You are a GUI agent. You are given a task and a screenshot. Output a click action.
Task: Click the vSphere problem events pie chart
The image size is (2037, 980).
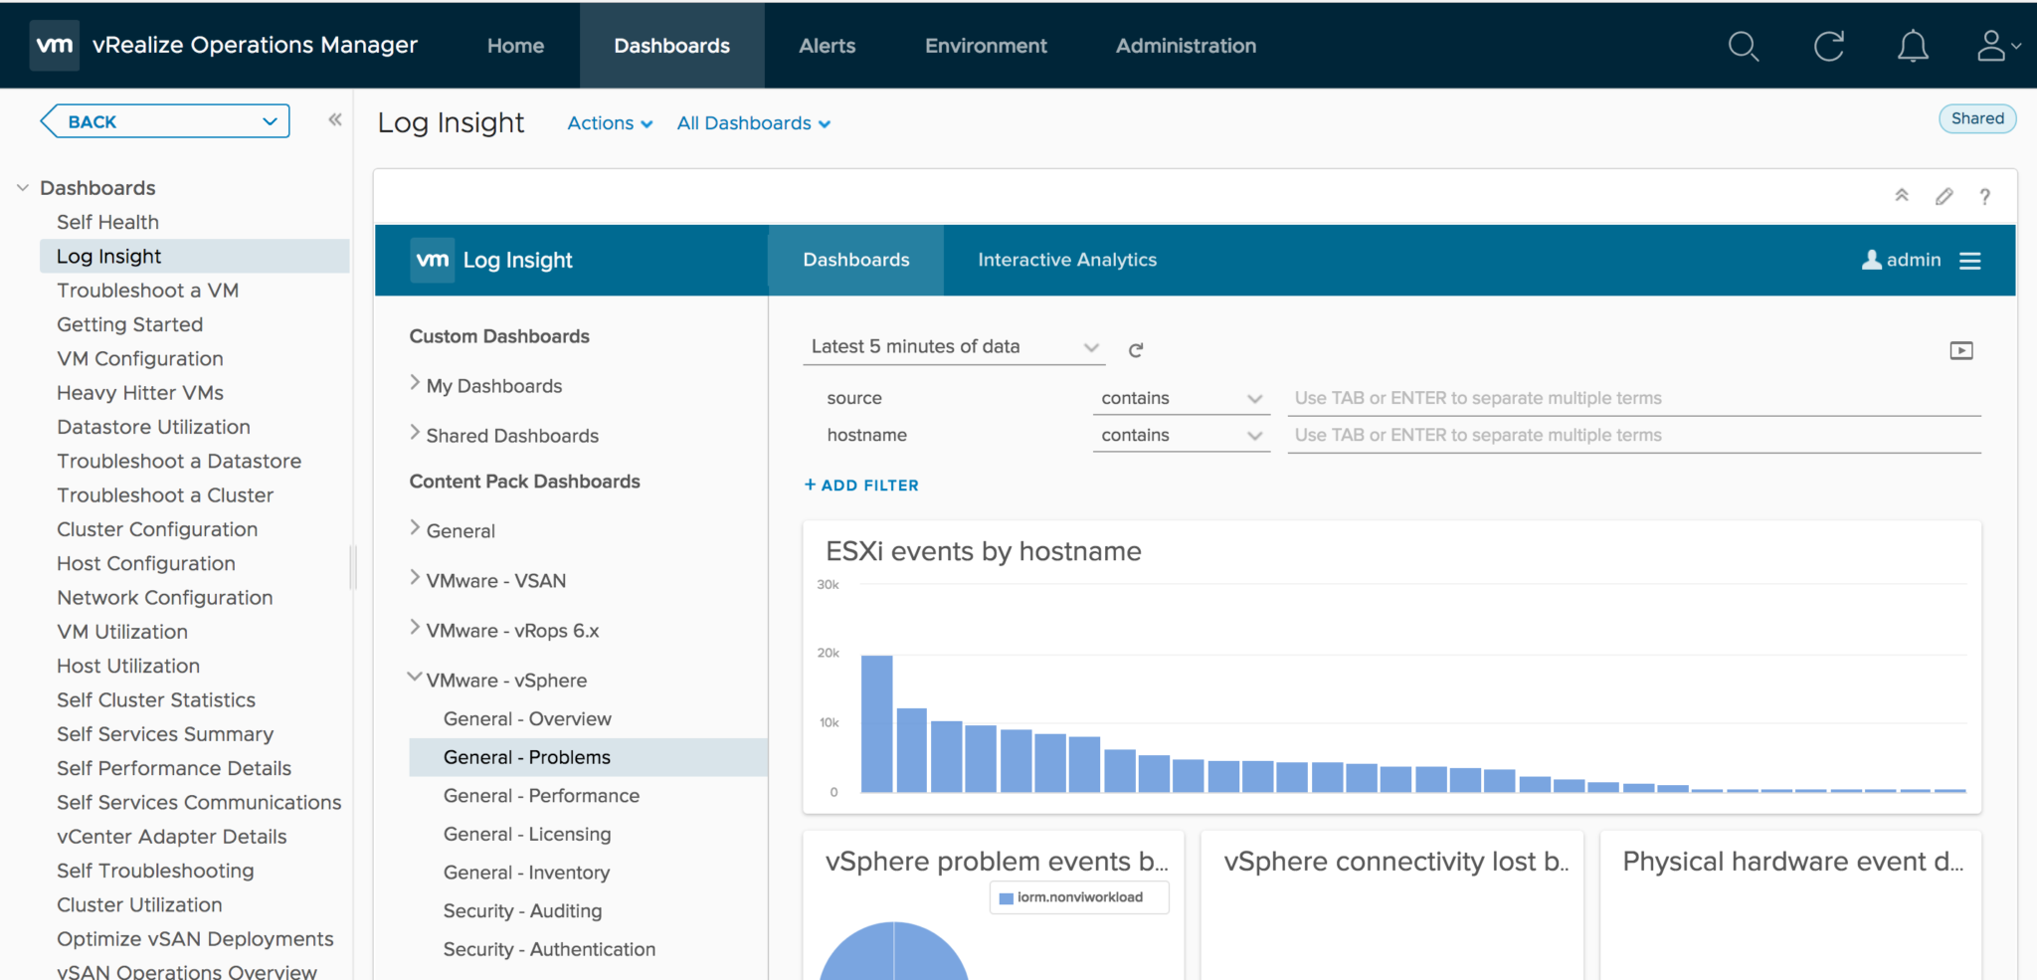click(893, 952)
